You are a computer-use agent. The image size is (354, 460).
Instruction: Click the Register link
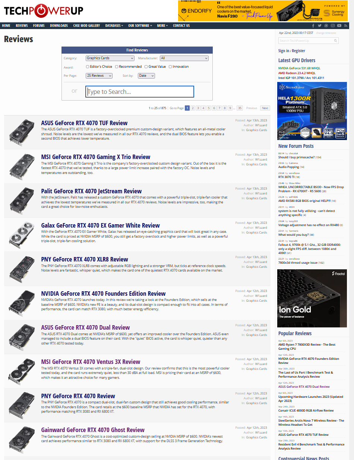coord(298,51)
